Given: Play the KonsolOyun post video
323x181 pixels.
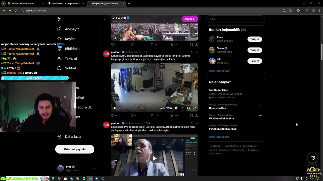Looking at the screenshot, I should tap(115, 108).
